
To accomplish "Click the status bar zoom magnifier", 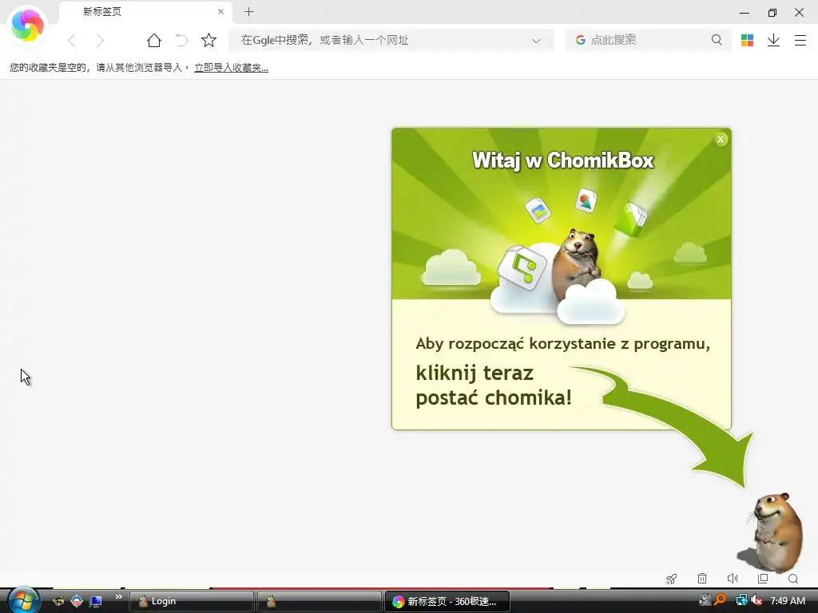I will 793,579.
